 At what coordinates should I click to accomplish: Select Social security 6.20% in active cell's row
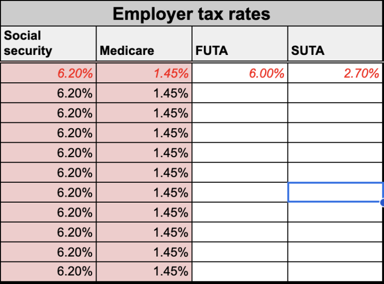click(48, 192)
